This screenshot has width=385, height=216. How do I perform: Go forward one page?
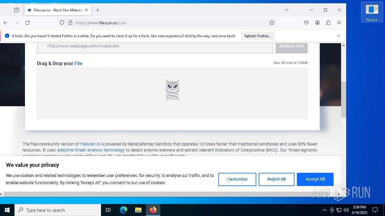[17, 22]
